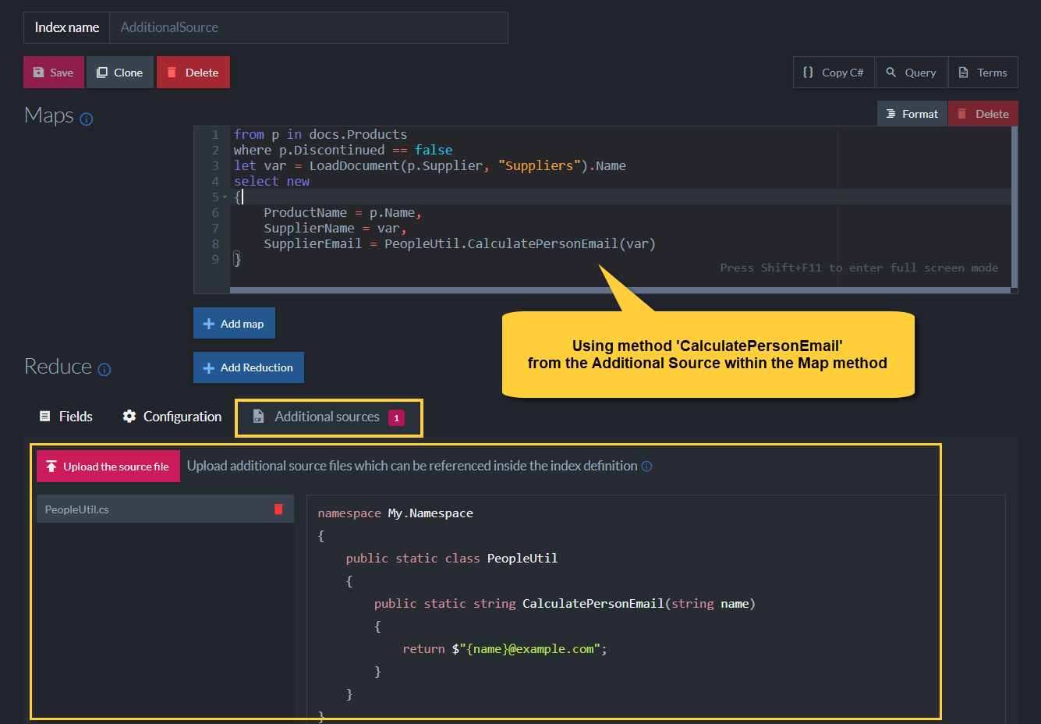This screenshot has height=724, width=1041.
Task: Click 'namespace My.Namespace' in source preview
Action: pyautogui.click(x=395, y=513)
